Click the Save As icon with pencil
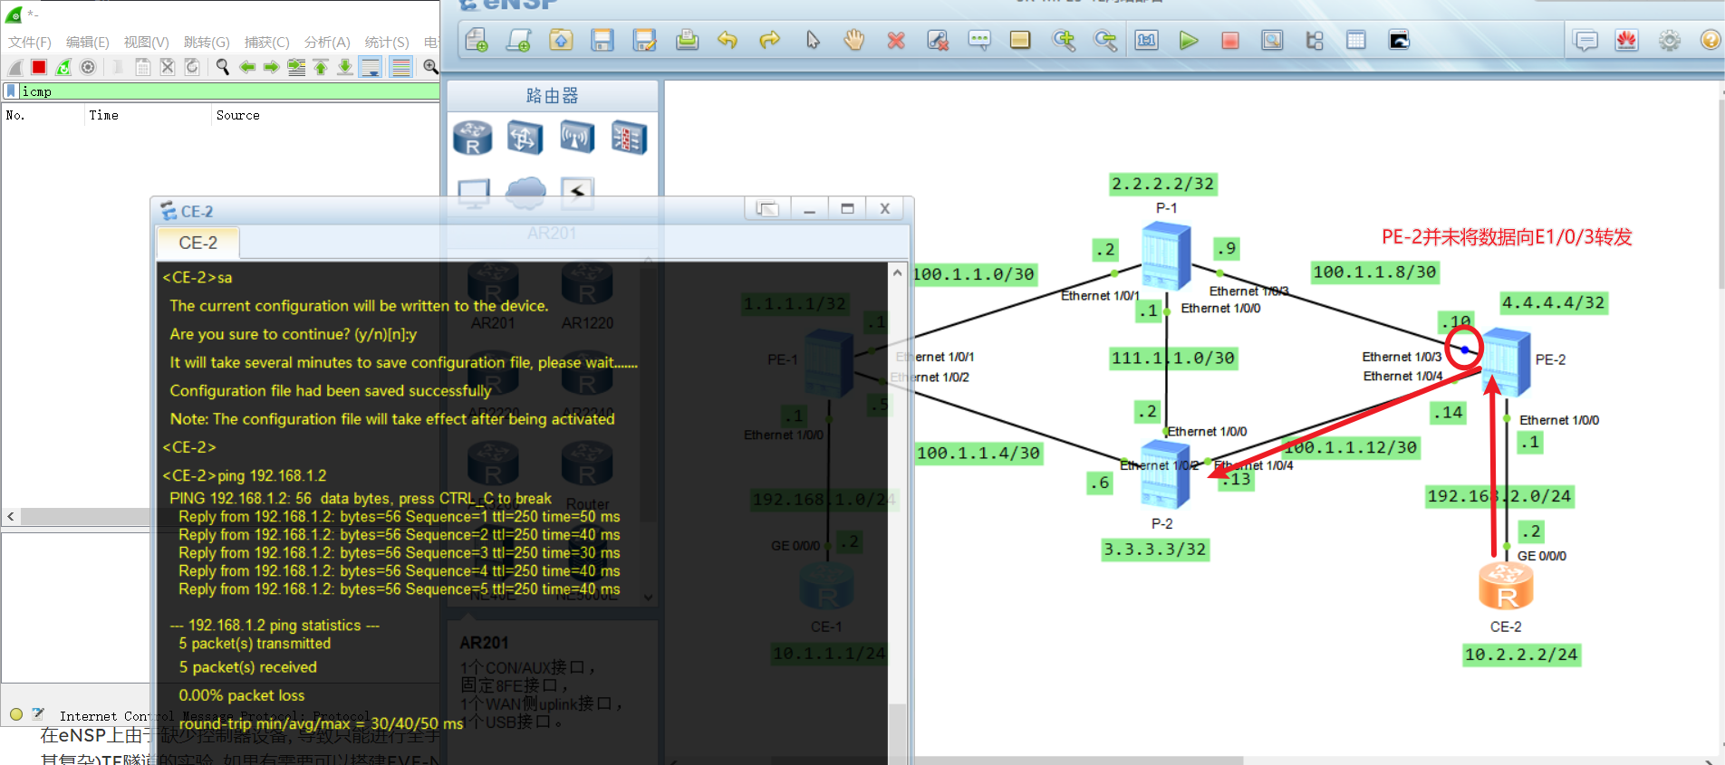 tap(644, 40)
